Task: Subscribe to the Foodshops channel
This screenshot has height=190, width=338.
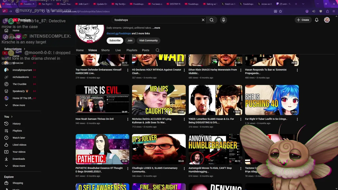Action: pyautogui.click(x=115, y=40)
